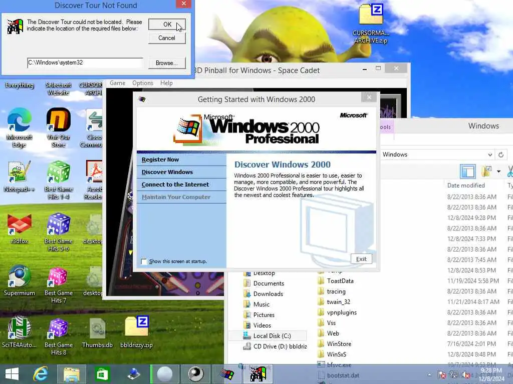This screenshot has height=384, width=513.
Task: Open Microsoft Edge desktop shortcut
Action: 20,128
